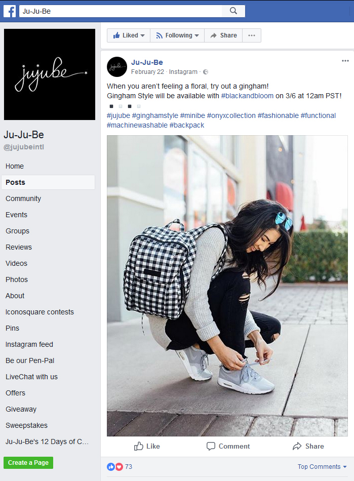Open the #blackandbloom hashtag link
The image size is (354, 481).
tap(247, 96)
